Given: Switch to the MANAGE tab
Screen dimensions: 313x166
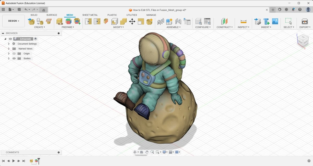Looking at the screenshot, I should (x=151, y=15).
